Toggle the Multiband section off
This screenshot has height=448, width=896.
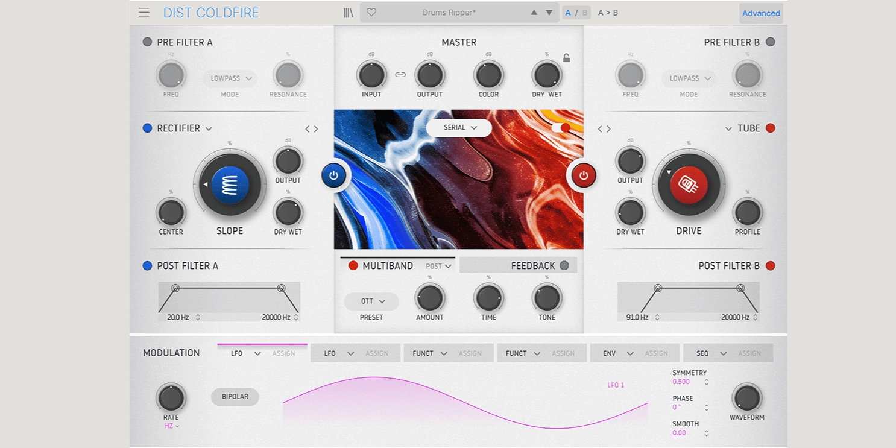click(353, 266)
